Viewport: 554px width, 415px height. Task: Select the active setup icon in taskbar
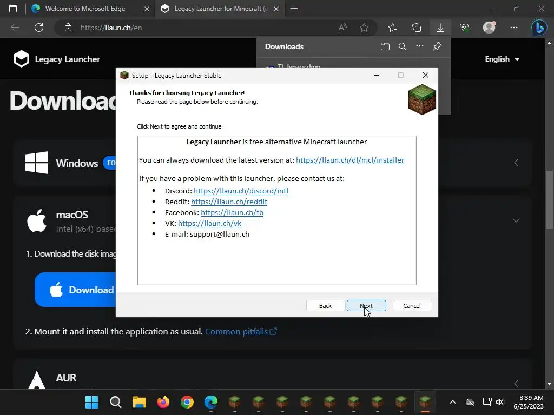coord(425,402)
